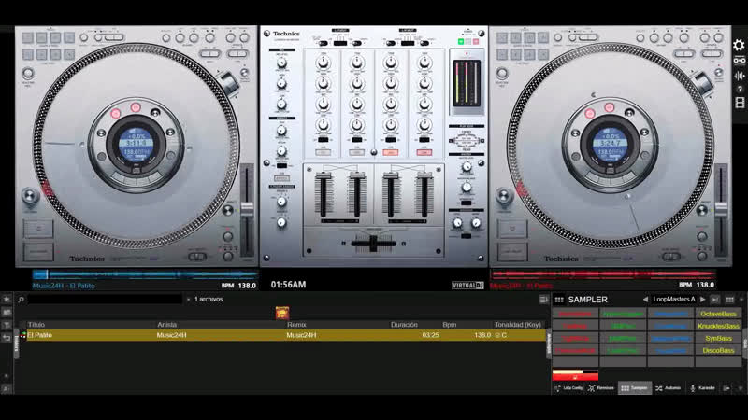748x420 pixels.
Task: Open the LoopMasters A sampler bank dropdown
Action: [x=674, y=300]
